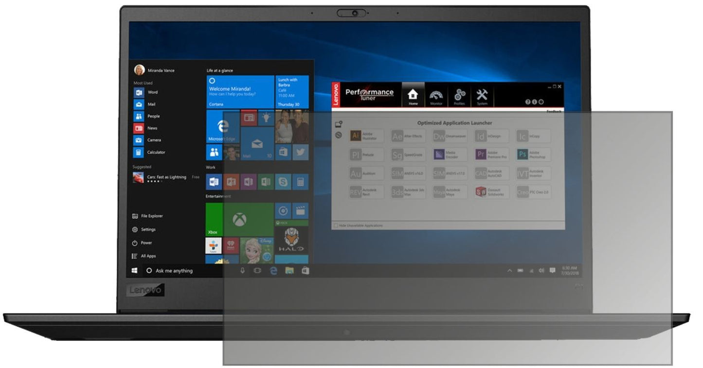Launch Autodesk Revit
Screen dimensions: 703x368
click(367, 192)
